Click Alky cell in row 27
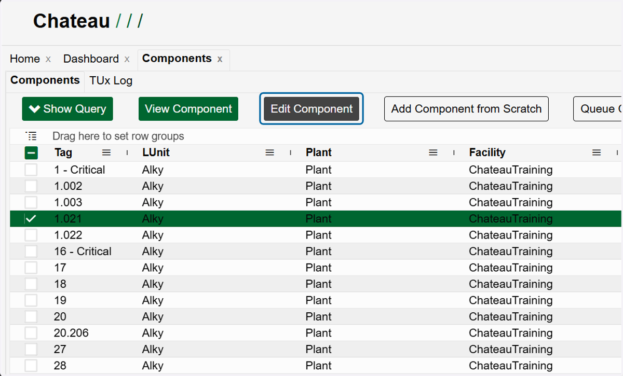 pyautogui.click(x=153, y=350)
